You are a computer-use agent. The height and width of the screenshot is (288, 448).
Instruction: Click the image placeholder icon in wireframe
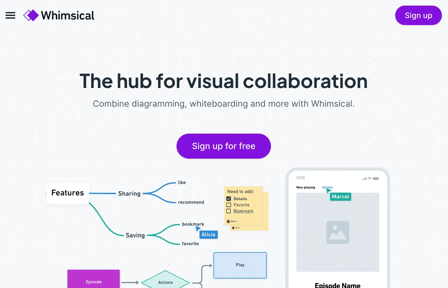pyautogui.click(x=338, y=232)
